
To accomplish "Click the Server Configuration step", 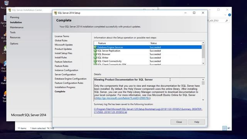I will click(65, 75).
